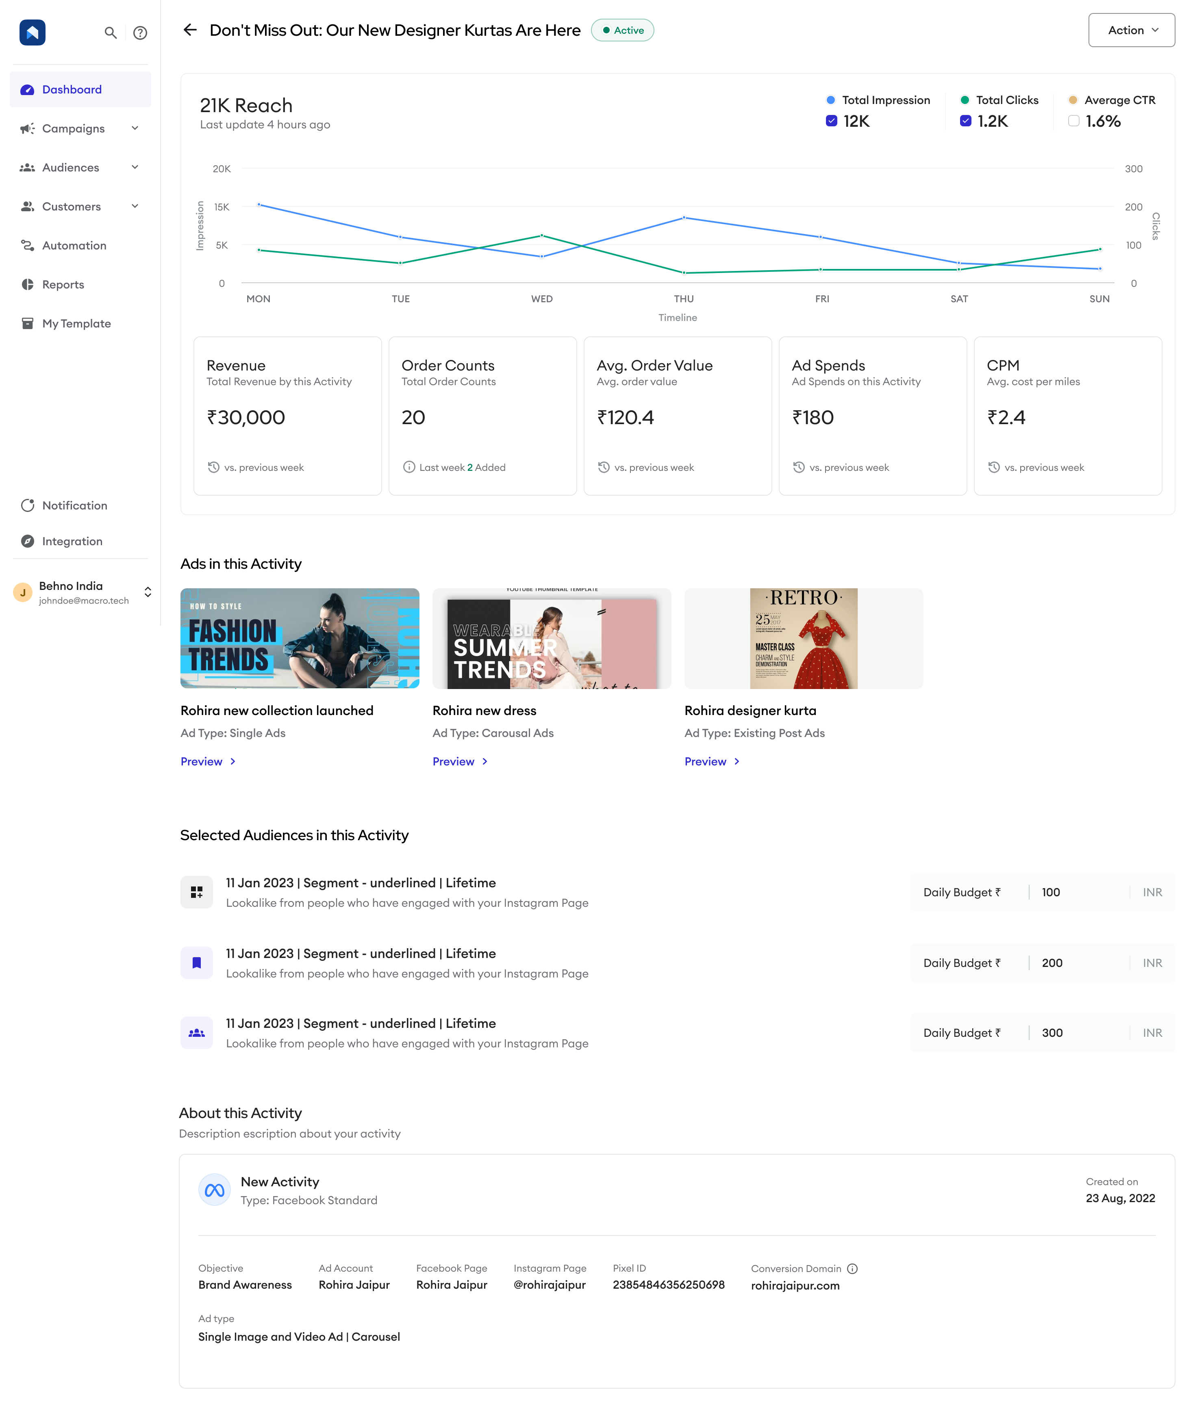Open the help question mark icon
Screen dimensions: 1195x1413
[x=140, y=33]
